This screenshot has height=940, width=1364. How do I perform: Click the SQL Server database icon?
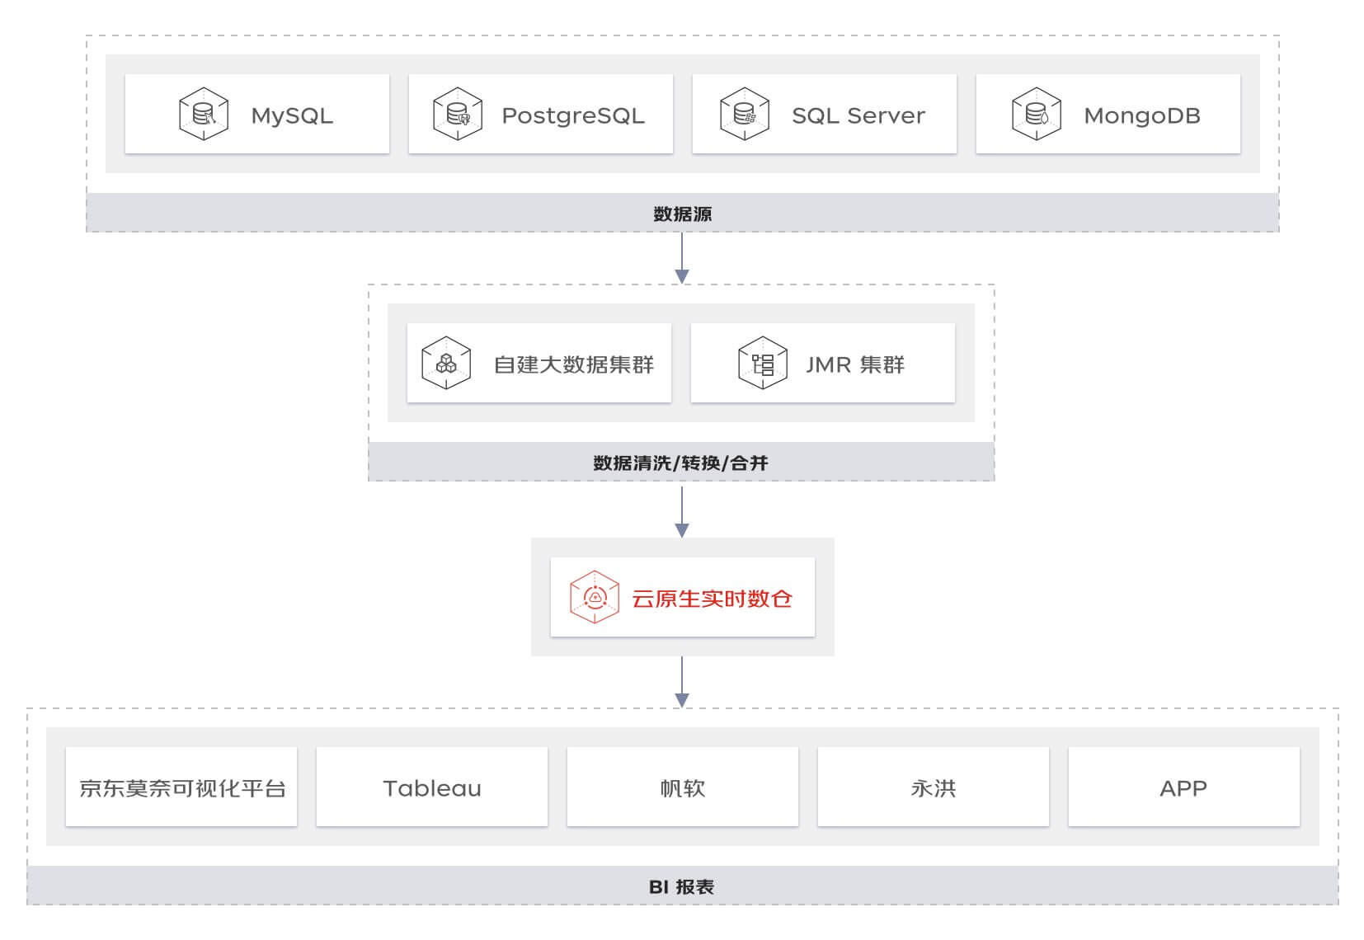pyautogui.click(x=745, y=114)
